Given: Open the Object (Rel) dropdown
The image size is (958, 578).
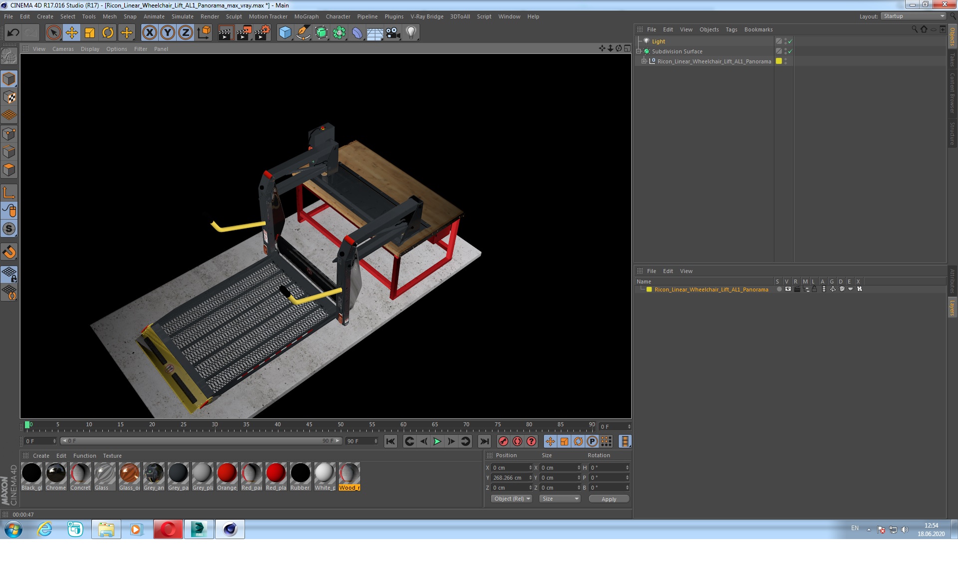Looking at the screenshot, I should [x=511, y=499].
